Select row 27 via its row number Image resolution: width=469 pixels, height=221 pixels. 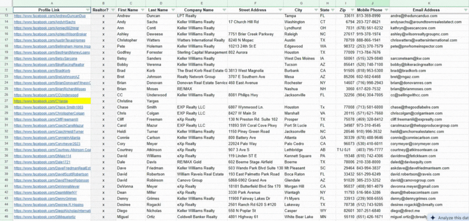pyautogui.click(x=6, y=102)
